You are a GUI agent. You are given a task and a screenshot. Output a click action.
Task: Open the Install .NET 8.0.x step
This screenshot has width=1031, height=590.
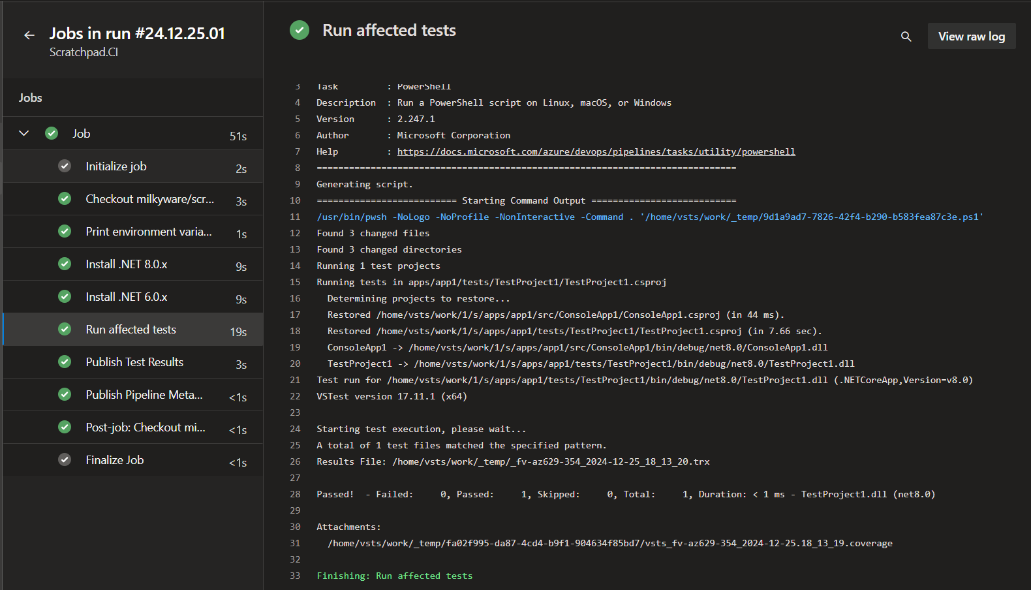click(x=133, y=264)
